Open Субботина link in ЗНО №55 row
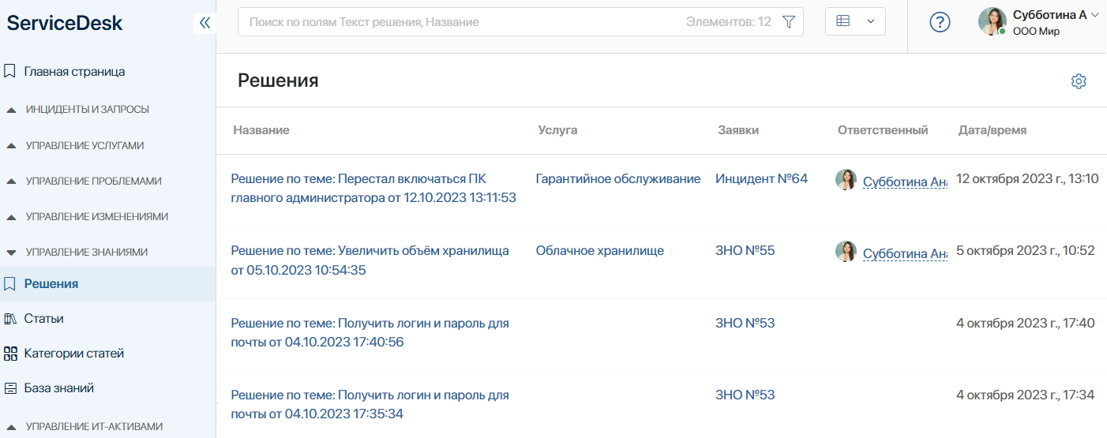 pyautogui.click(x=905, y=253)
